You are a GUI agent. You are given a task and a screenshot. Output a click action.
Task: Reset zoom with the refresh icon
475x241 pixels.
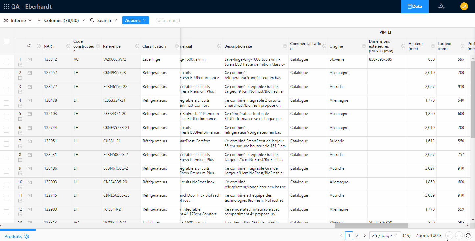click(x=468, y=236)
